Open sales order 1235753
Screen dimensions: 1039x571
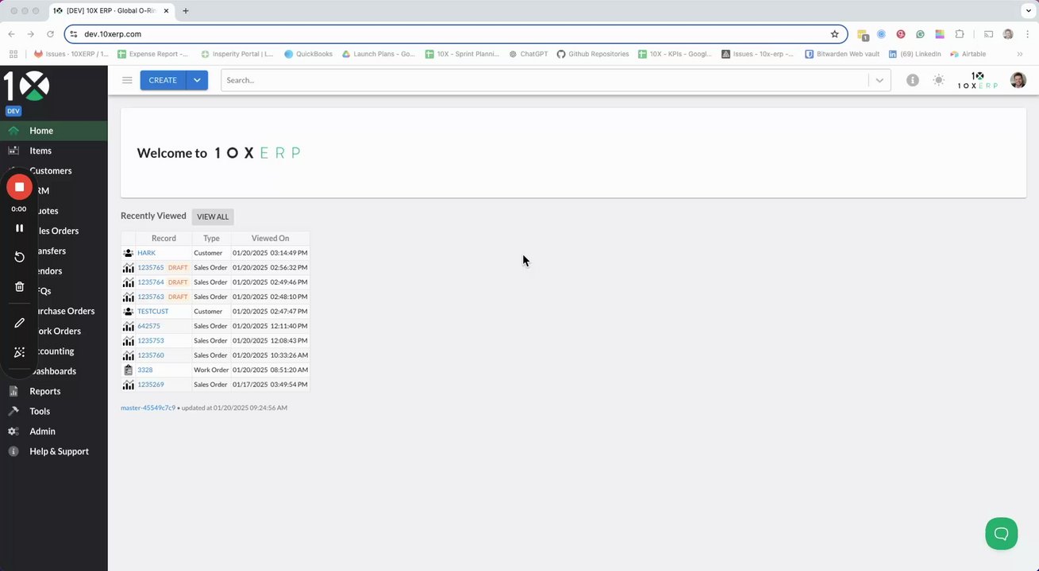click(x=151, y=340)
